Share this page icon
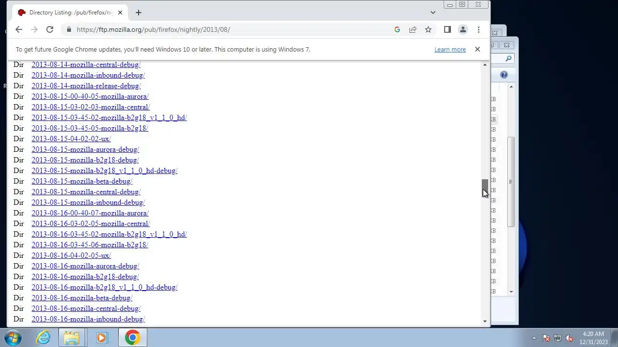618x347 pixels. 413,29
